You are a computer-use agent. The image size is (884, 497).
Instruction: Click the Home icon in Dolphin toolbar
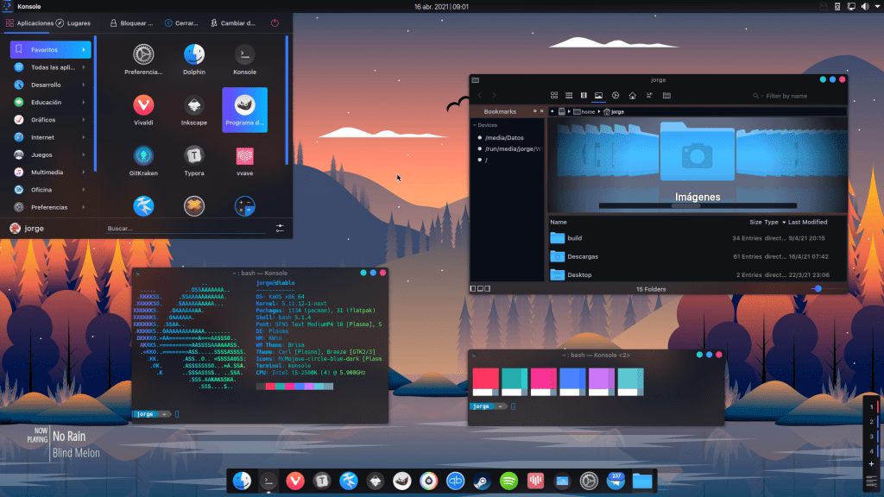(x=632, y=95)
